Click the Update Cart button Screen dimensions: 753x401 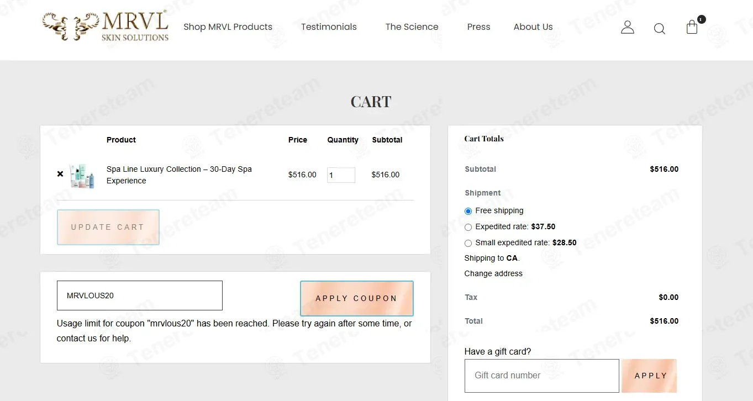pos(108,227)
